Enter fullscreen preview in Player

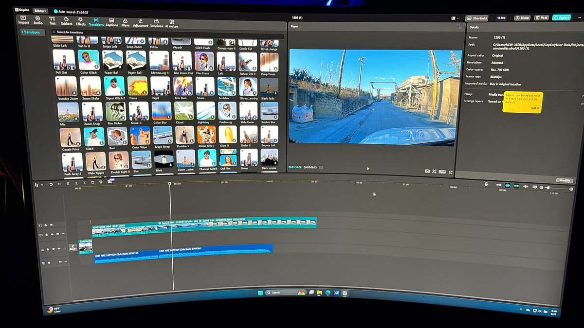451,172
